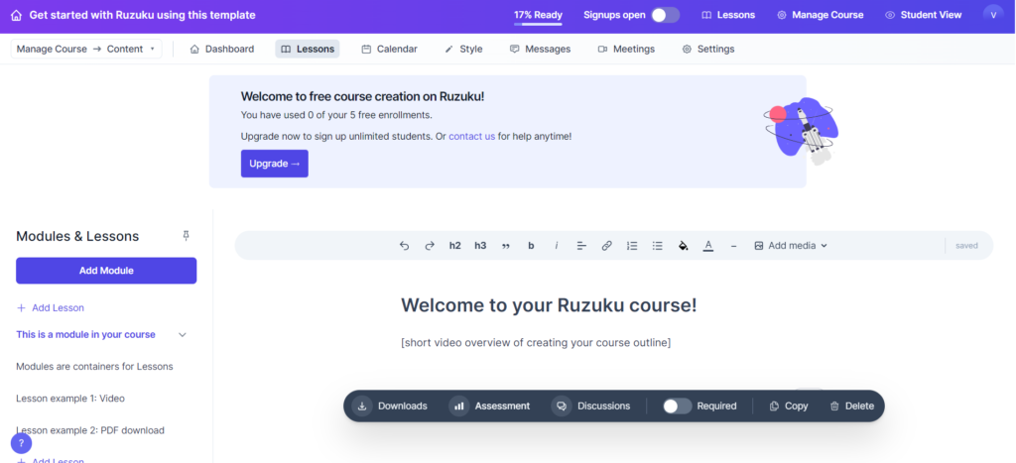Open Lessons from the top header
Image resolution: width=1016 pixels, height=463 pixels.
tap(728, 15)
